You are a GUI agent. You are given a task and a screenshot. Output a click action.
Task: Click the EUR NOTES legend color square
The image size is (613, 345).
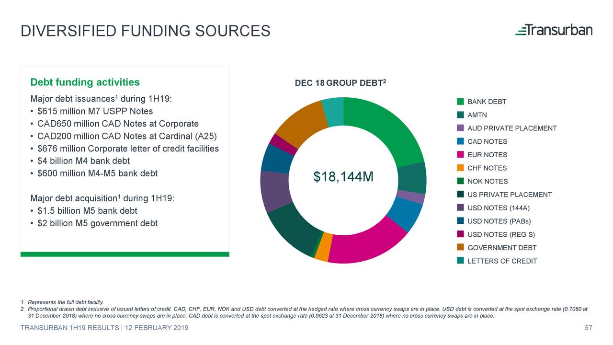(x=460, y=155)
